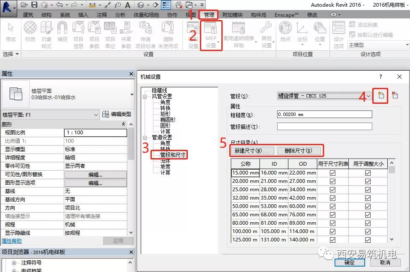Toggle 用于调整大小 checkbox for 15.000 mm row

(368, 173)
